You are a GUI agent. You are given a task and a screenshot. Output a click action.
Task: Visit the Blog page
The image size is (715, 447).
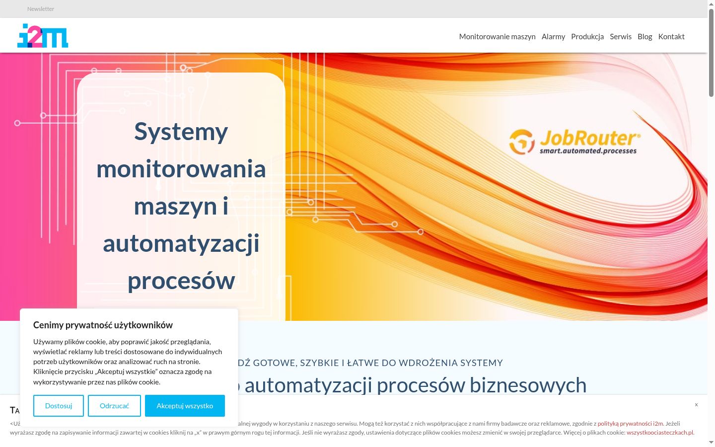[644, 36]
